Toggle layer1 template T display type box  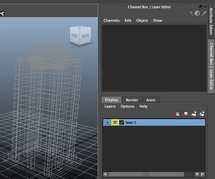115,122
